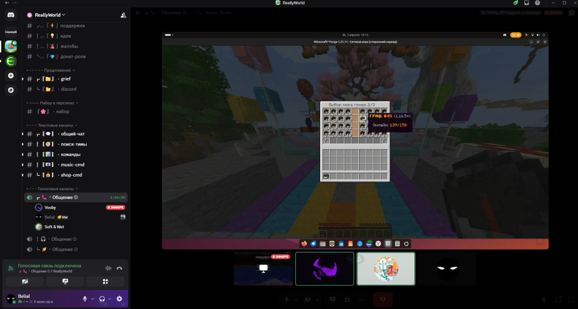The image size is (578, 309).
Task: Open the shop-cmd channel
Action: (76, 176)
